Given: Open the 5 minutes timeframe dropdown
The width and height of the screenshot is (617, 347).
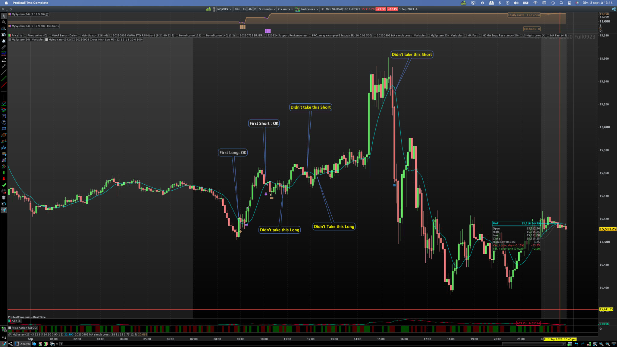Looking at the screenshot, I should point(267,9).
